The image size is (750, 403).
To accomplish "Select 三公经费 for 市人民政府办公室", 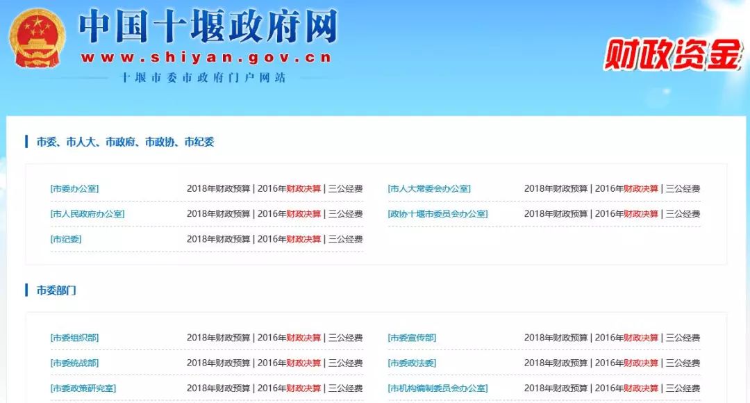I will click(x=345, y=214).
